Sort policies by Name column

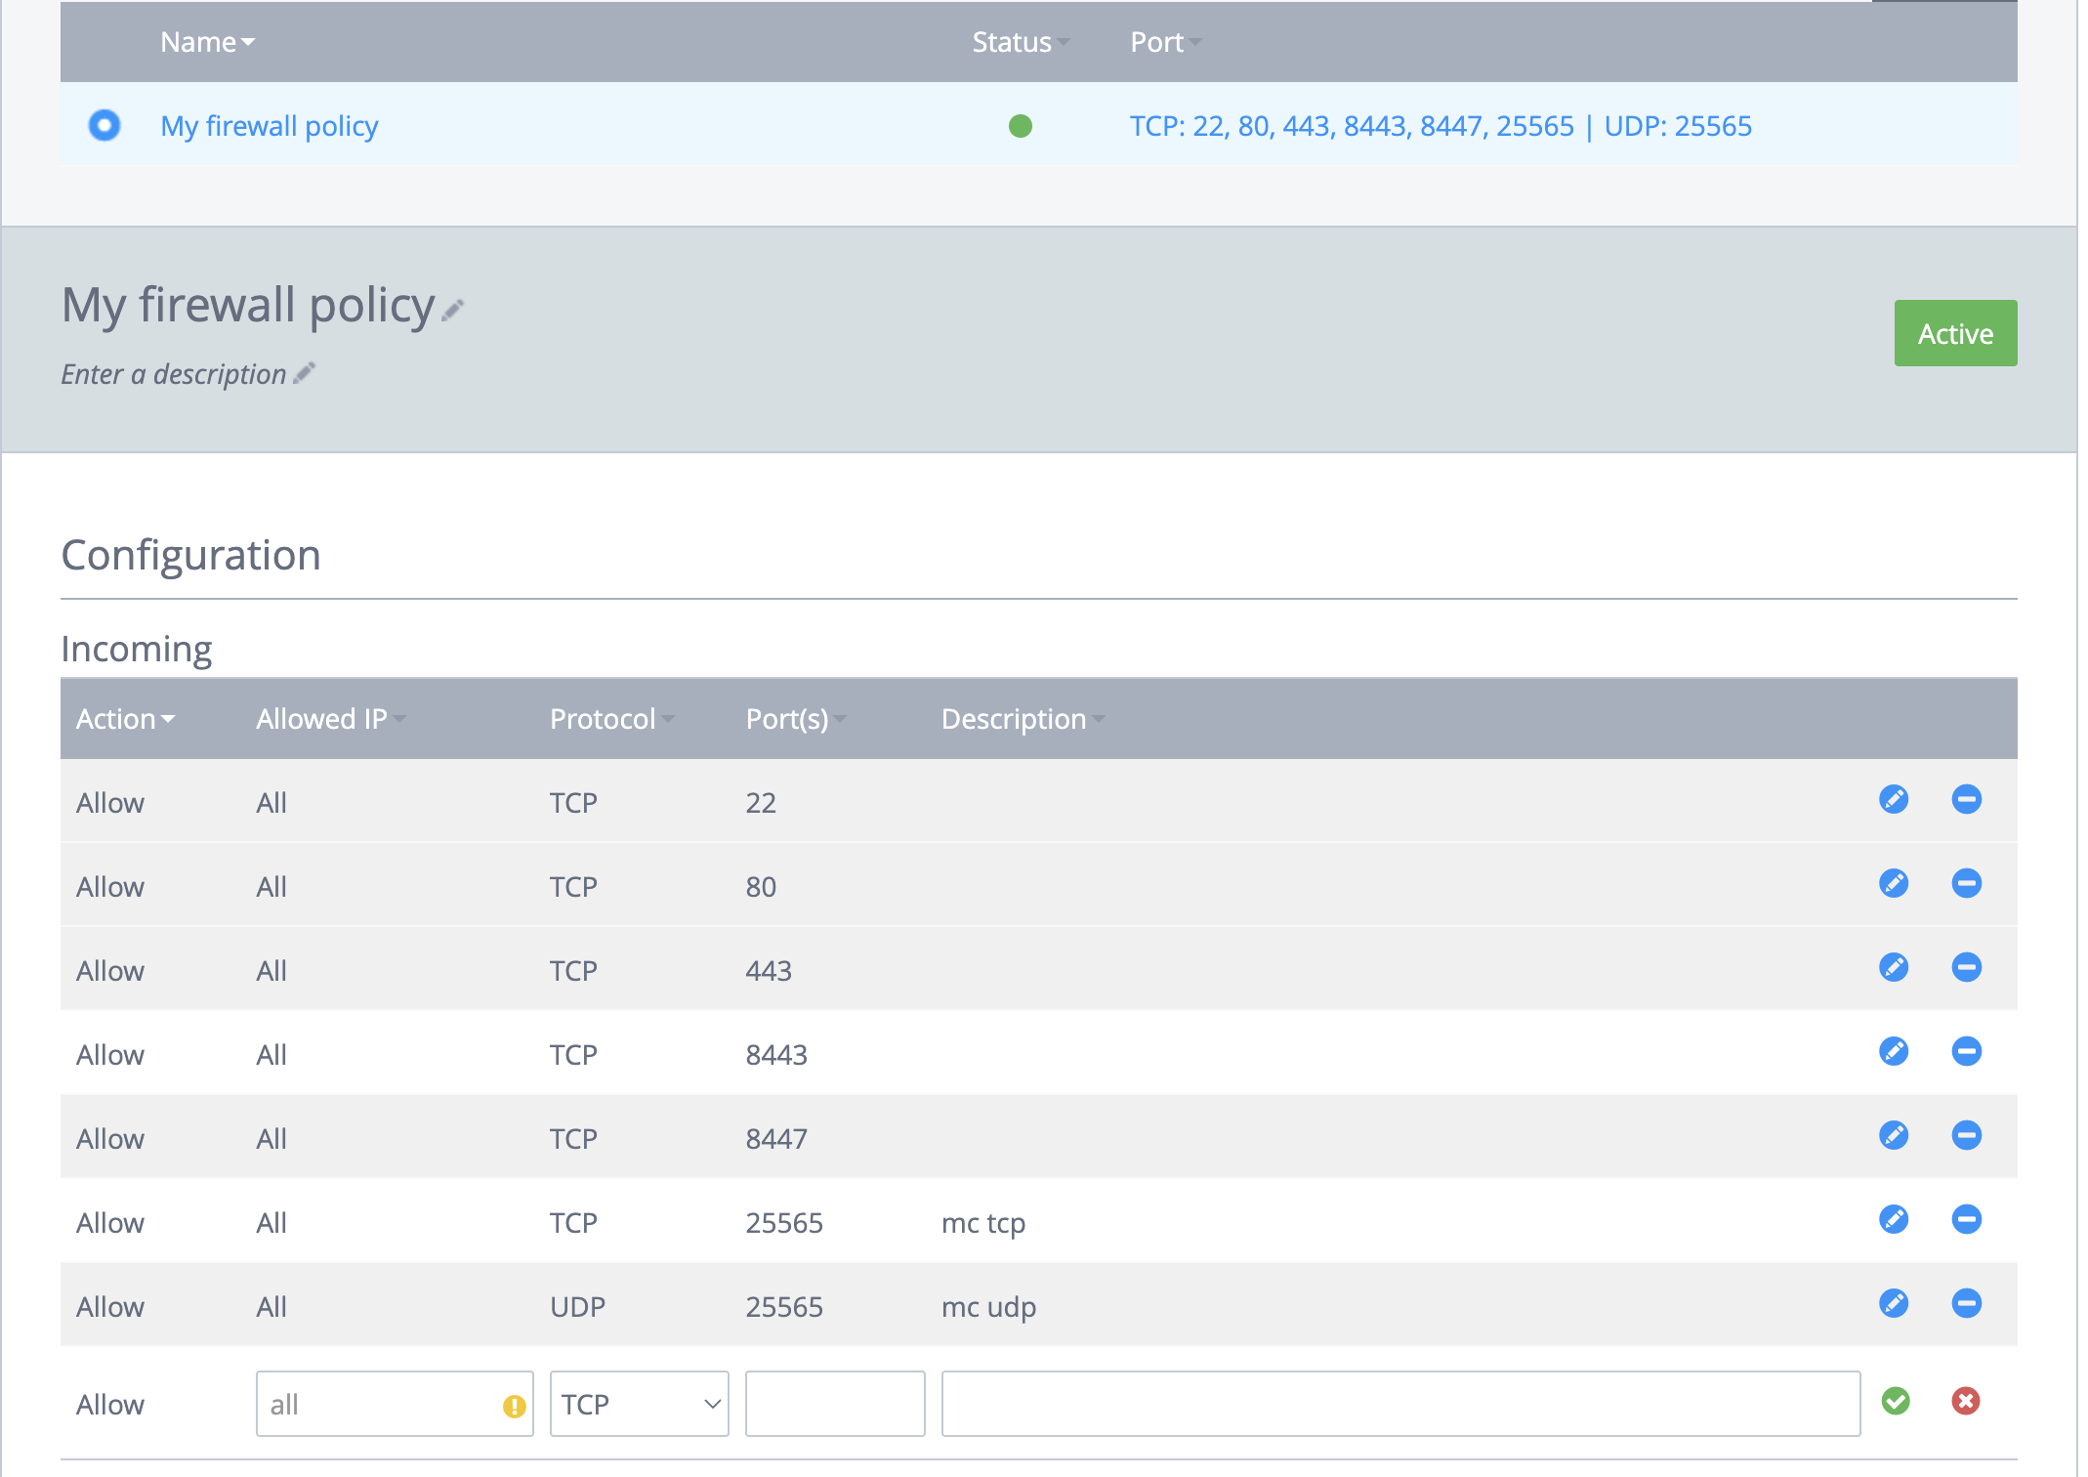pos(207,42)
